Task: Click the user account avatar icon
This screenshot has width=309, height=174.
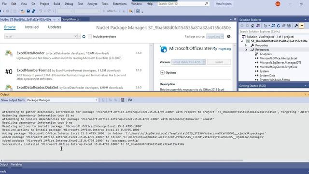Action: click(278, 4)
